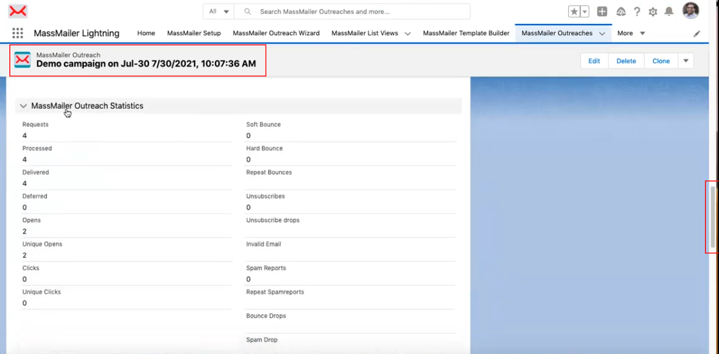
Task: Click the Edit button
Action: click(595, 61)
